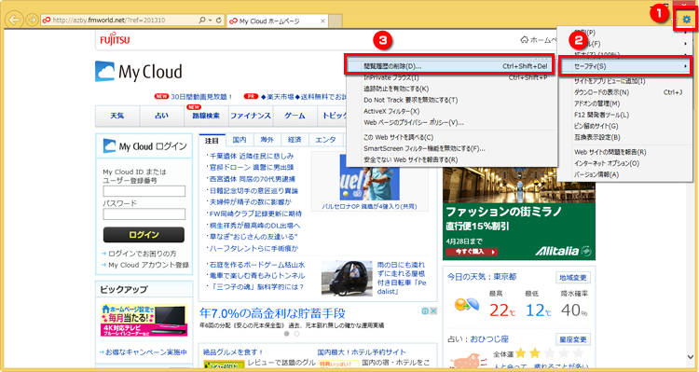The image size is (699, 372).
Task: Click the パスワード input field
Action: pos(144,214)
